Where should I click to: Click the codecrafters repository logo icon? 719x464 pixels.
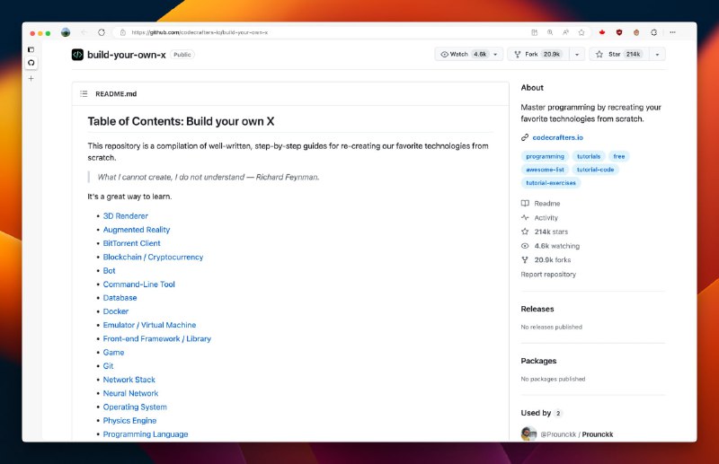[x=77, y=55]
